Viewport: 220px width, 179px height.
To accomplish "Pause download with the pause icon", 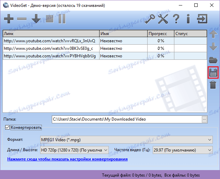I will [62, 19].
